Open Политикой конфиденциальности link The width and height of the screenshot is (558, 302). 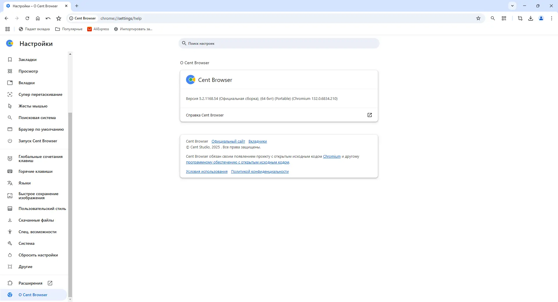tap(260, 172)
